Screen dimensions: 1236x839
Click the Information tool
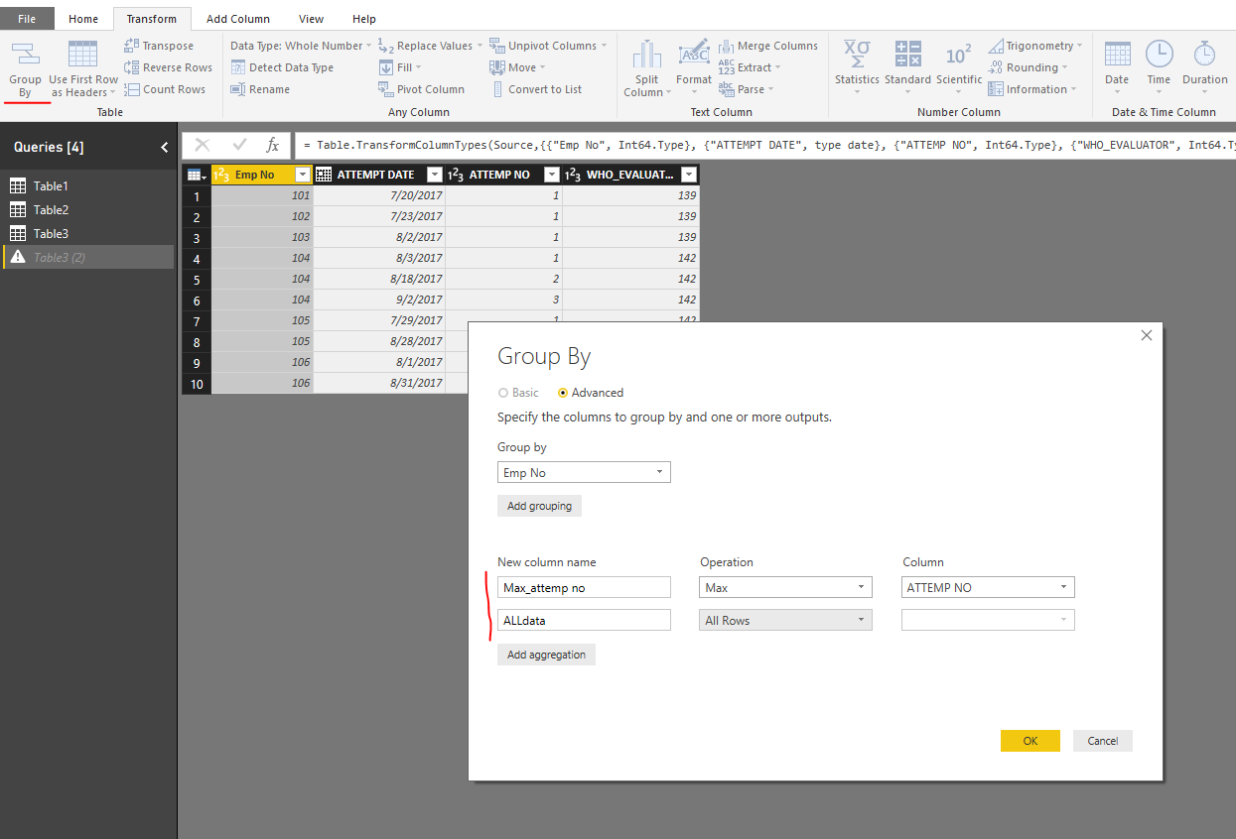[1032, 89]
